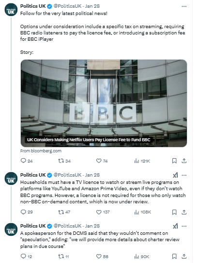This screenshot has width=198, height=263.
Task: Open the BBC building article image
Action: [104, 103]
